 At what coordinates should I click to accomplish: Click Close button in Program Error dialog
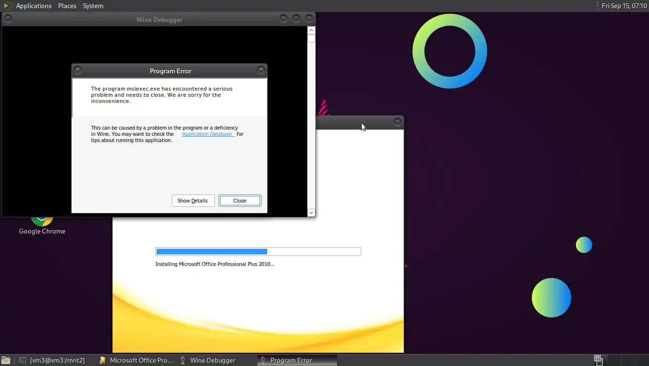click(240, 201)
